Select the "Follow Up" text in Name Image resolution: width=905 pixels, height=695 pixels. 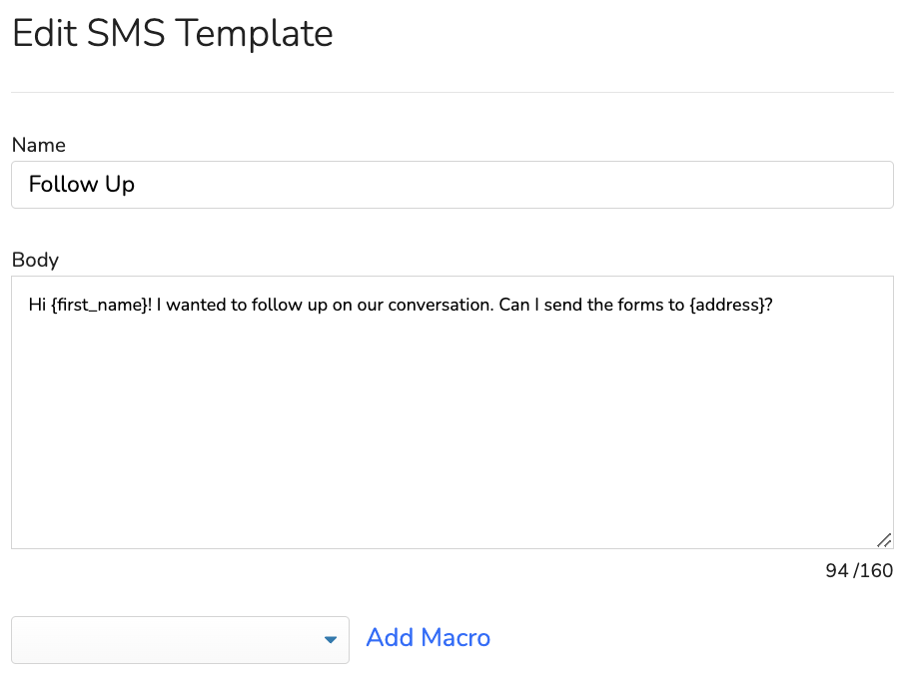[x=82, y=185]
